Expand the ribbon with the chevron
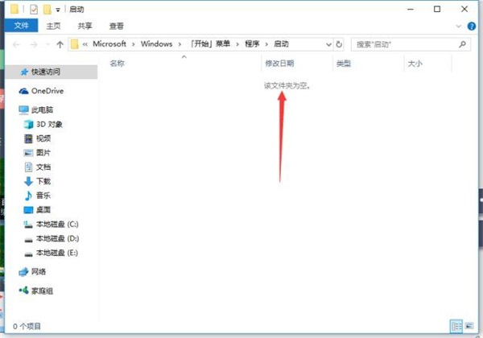483x338 pixels. coord(458,27)
